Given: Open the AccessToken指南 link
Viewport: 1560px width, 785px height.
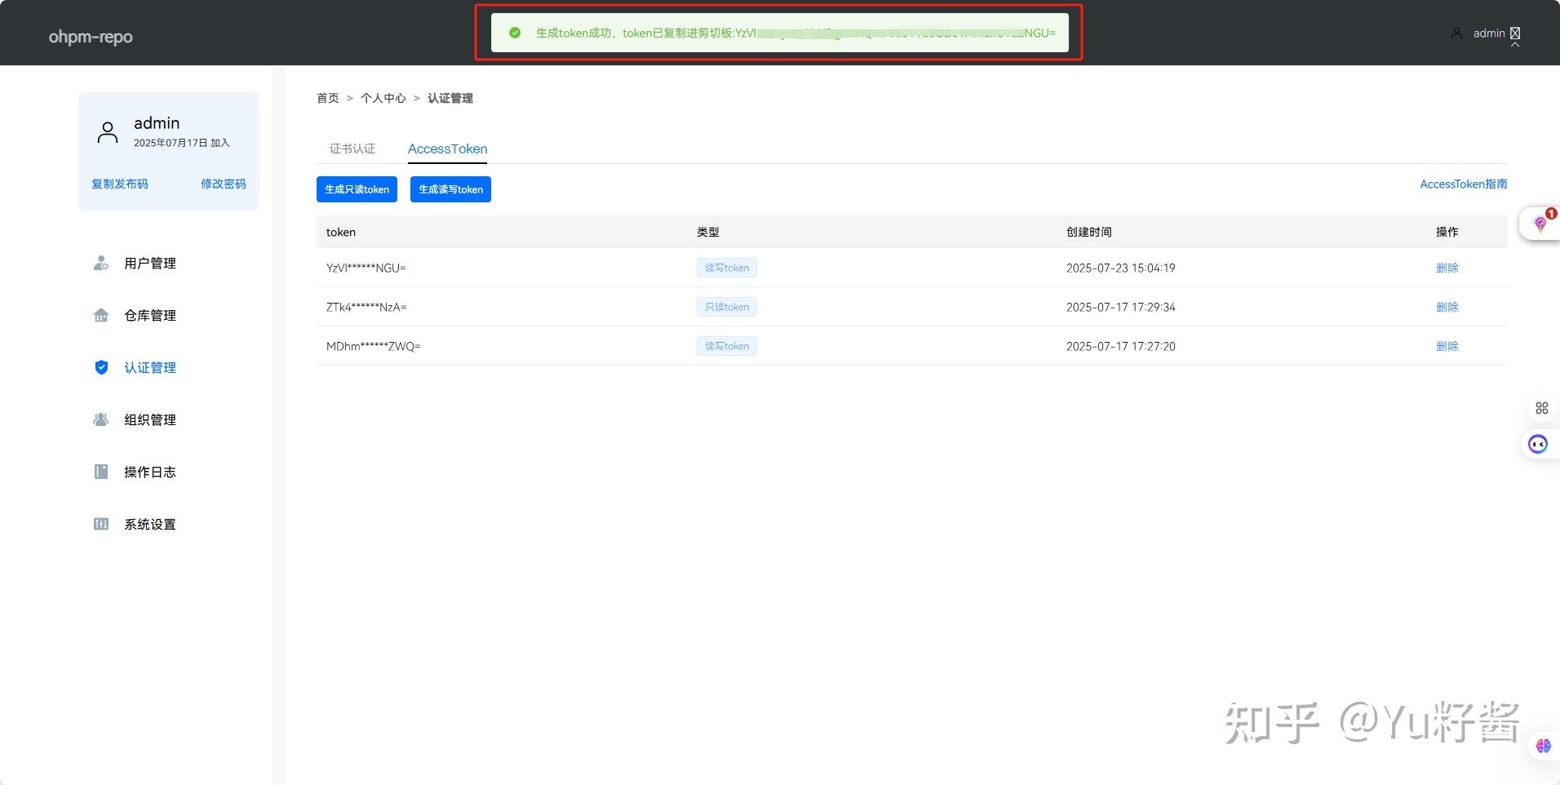Looking at the screenshot, I should point(1464,184).
